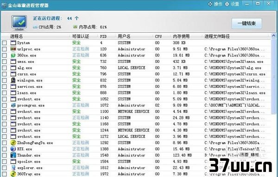
Task: Check the urlproc.exe checkbox
Action: coord(5,49)
